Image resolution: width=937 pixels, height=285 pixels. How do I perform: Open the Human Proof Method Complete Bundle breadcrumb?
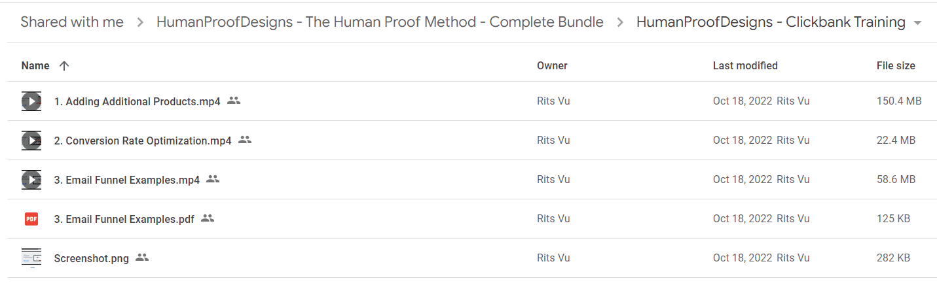[x=380, y=22]
